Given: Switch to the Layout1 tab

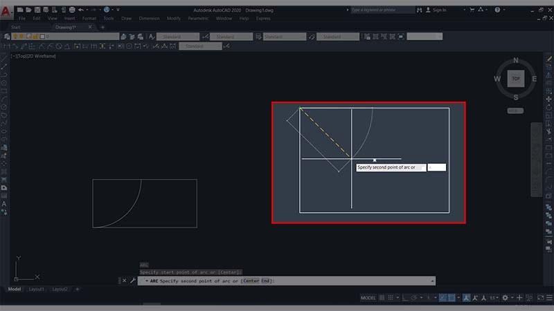Looking at the screenshot, I should pyautogui.click(x=37, y=289).
